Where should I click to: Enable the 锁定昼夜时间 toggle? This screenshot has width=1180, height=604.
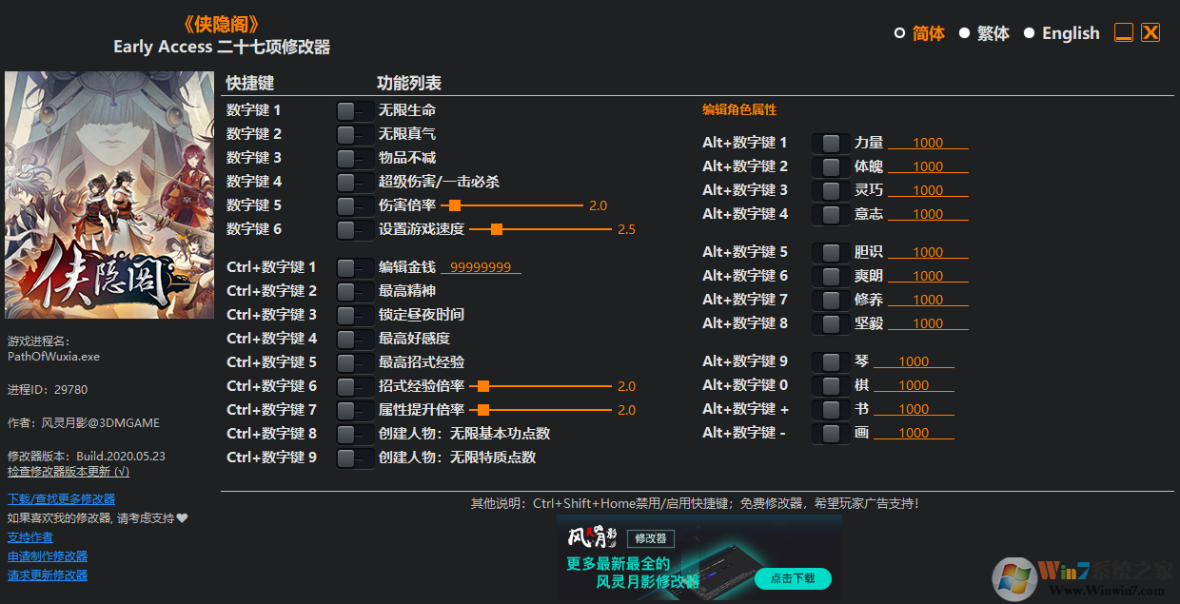coord(354,314)
